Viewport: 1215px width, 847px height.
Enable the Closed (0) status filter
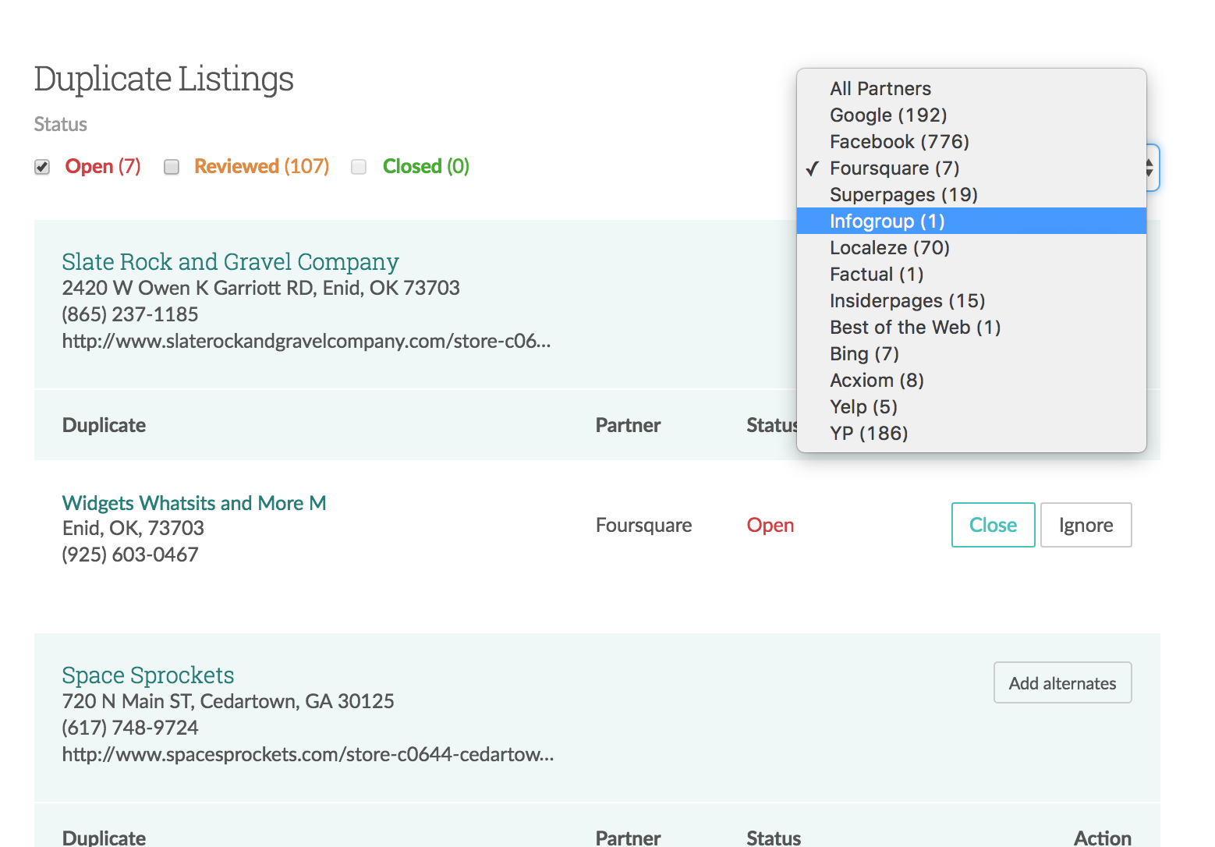359,166
